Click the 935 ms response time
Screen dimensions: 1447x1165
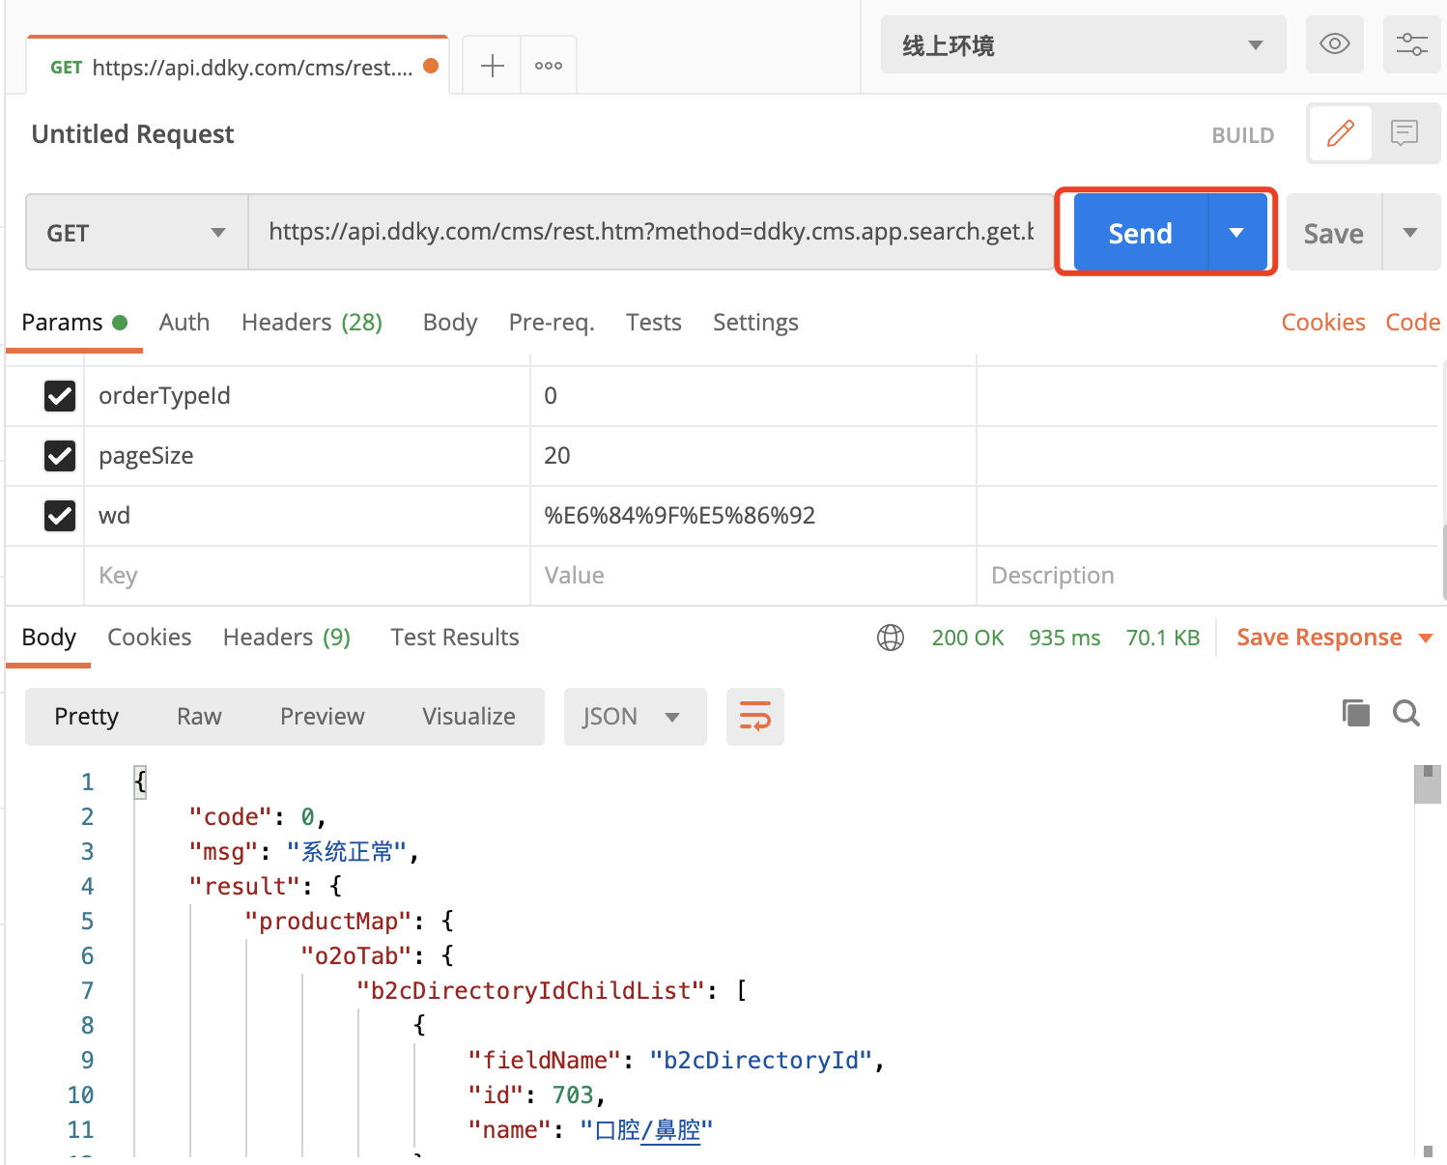1064,638
